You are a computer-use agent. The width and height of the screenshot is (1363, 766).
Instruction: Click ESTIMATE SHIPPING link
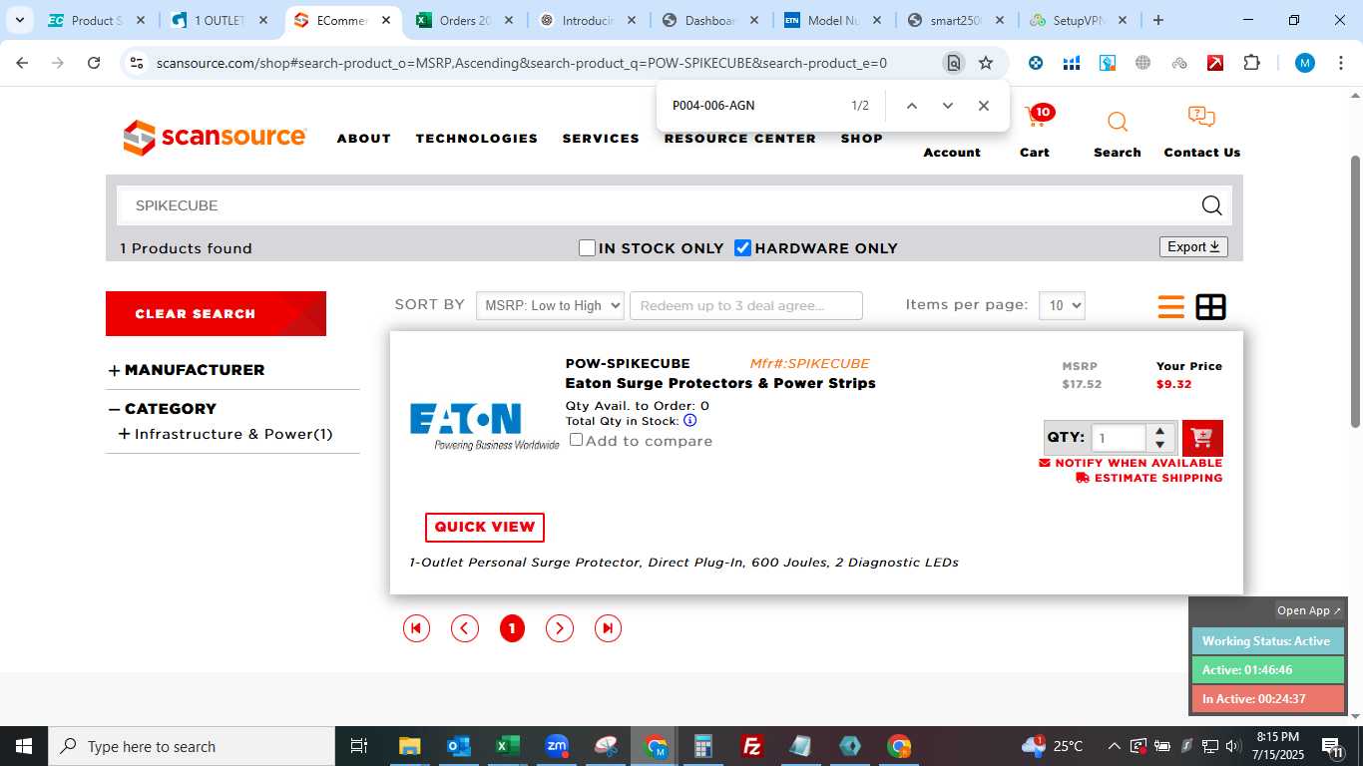pyautogui.click(x=1149, y=478)
